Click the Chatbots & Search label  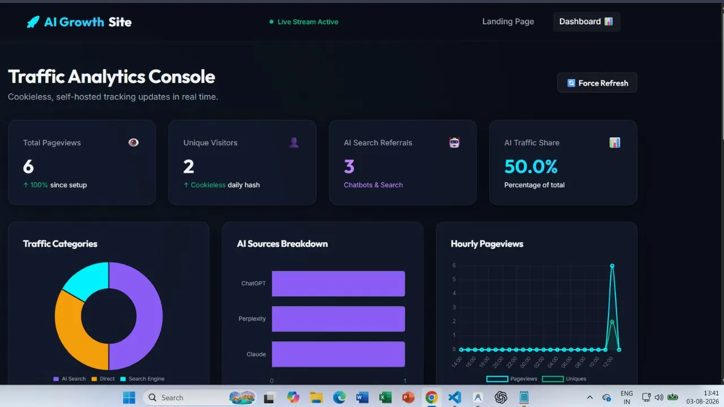click(x=373, y=185)
